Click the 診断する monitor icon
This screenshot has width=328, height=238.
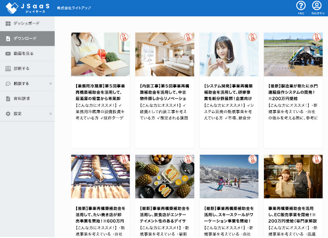point(8,68)
